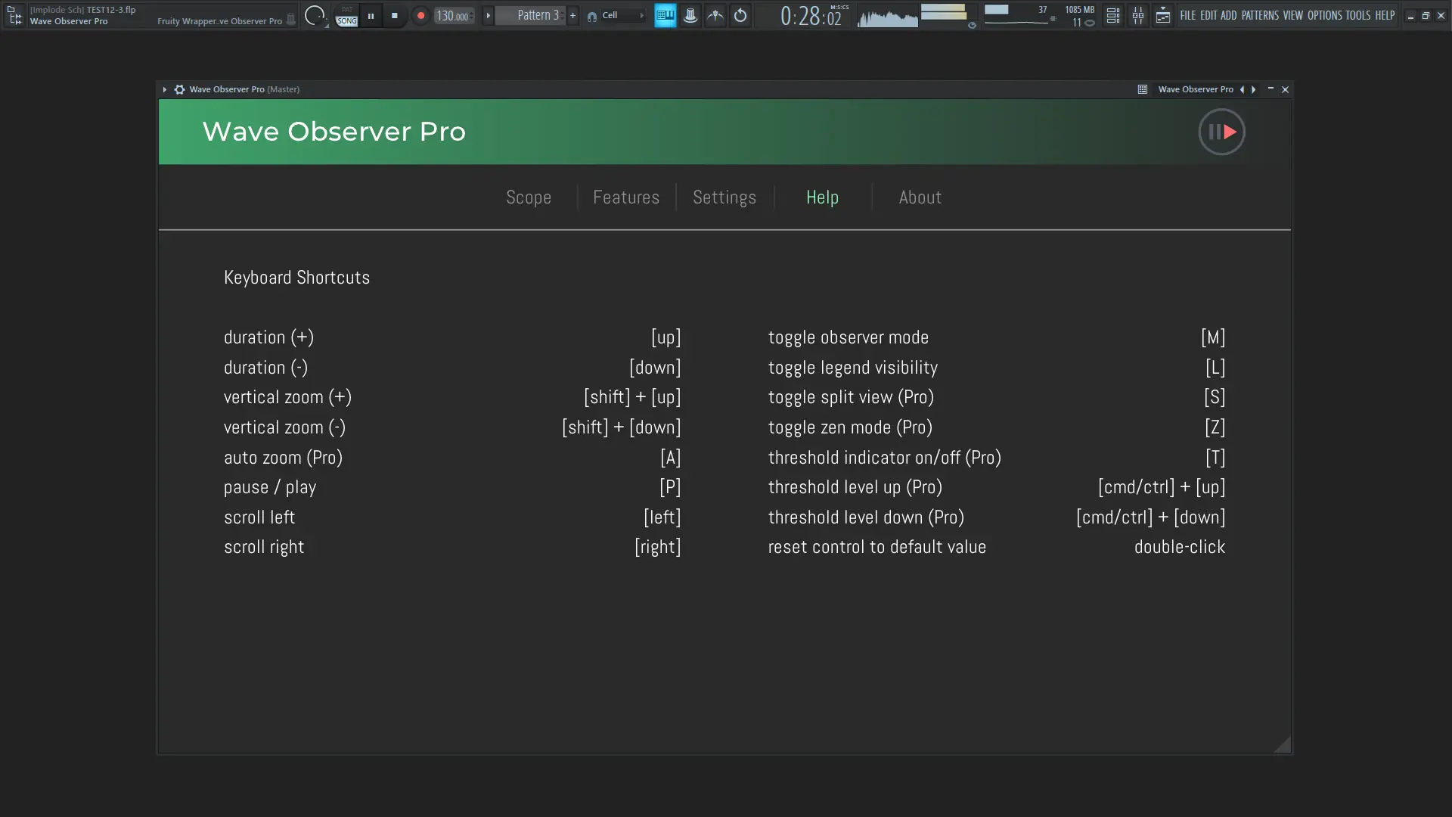Click the blend recorded notes icon
The height and width of the screenshot is (817, 1452).
(715, 15)
